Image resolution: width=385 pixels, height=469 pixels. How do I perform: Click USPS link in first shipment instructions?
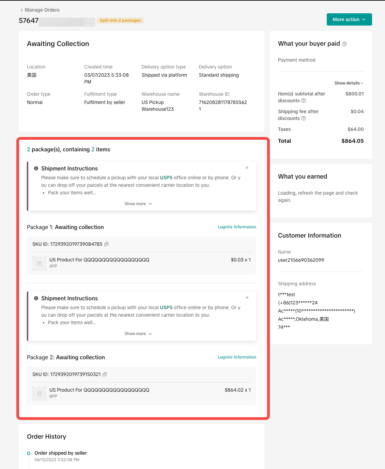pyautogui.click(x=166, y=178)
